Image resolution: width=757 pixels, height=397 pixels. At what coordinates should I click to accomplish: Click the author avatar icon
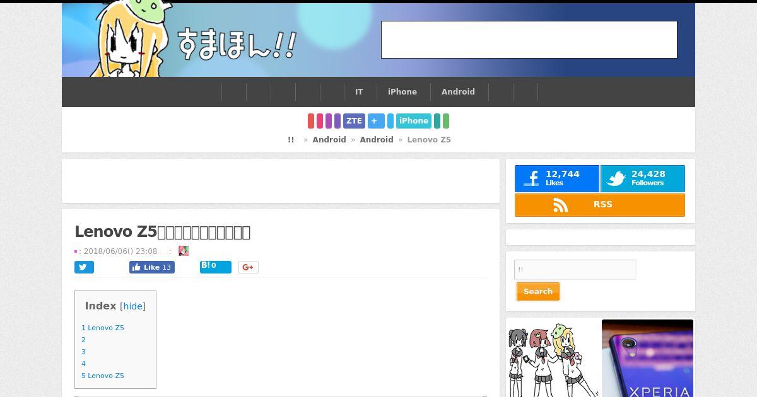(184, 251)
